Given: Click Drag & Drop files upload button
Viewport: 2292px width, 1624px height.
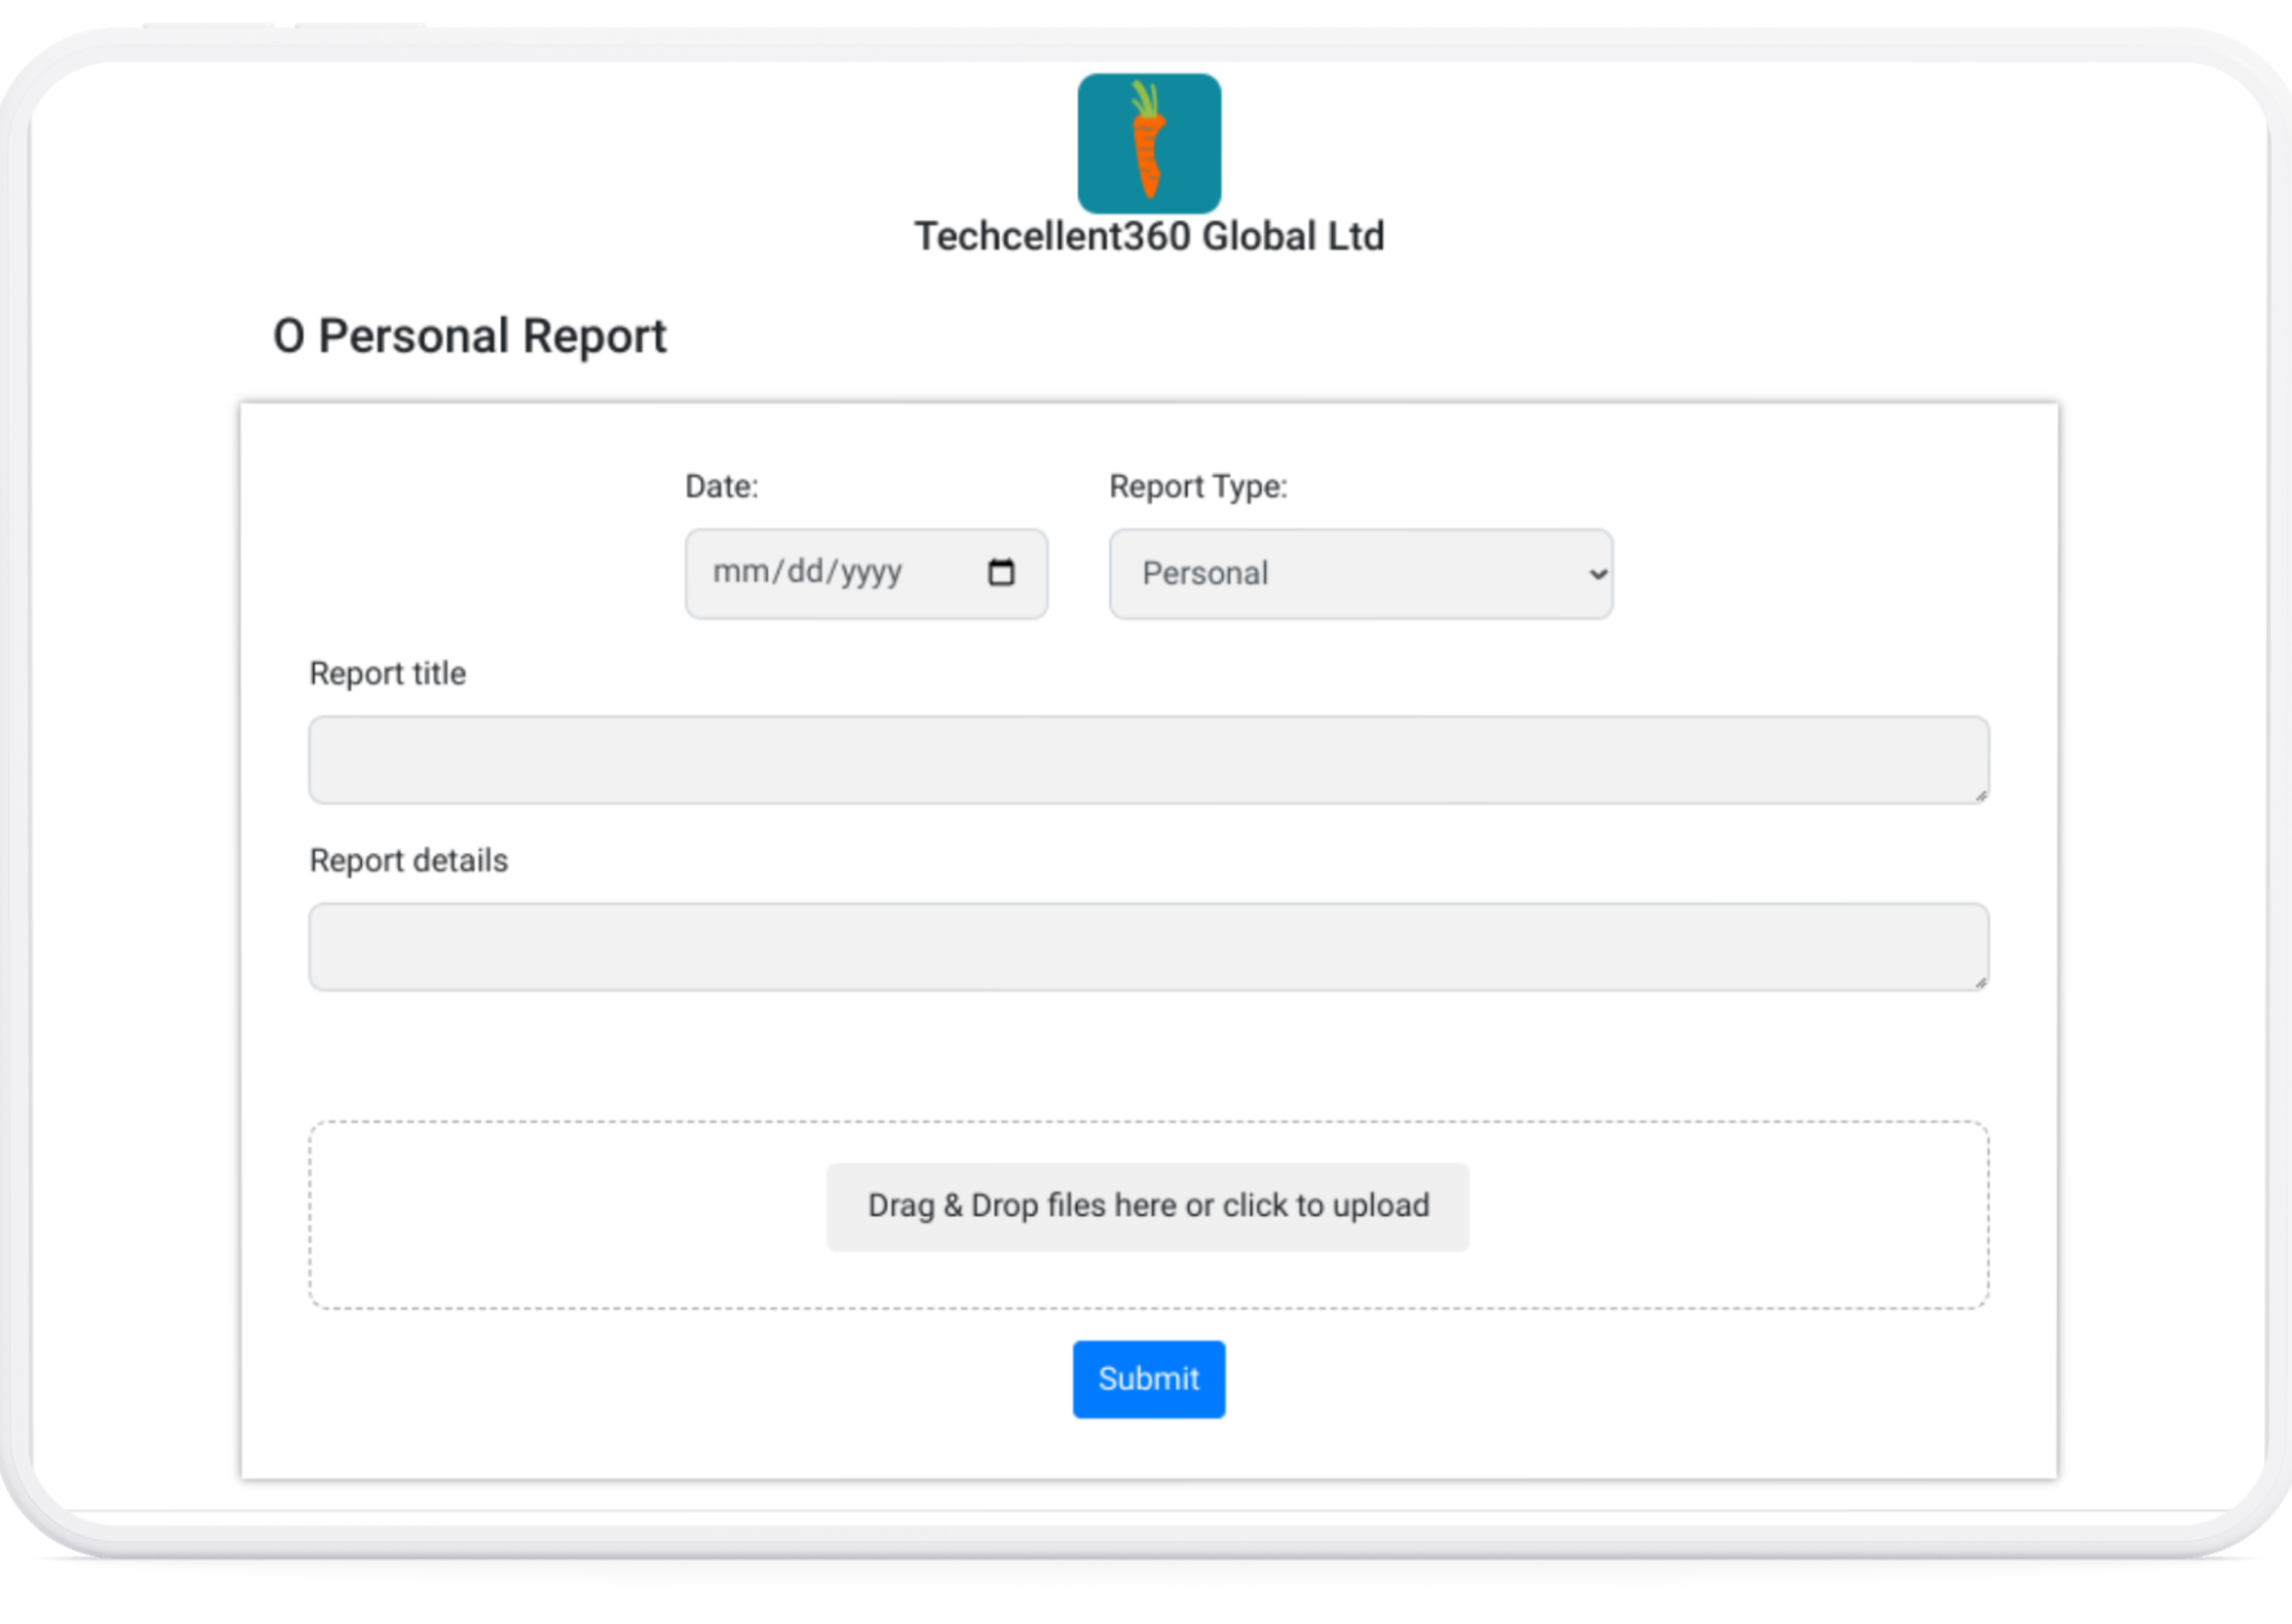Looking at the screenshot, I should 1147,1206.
